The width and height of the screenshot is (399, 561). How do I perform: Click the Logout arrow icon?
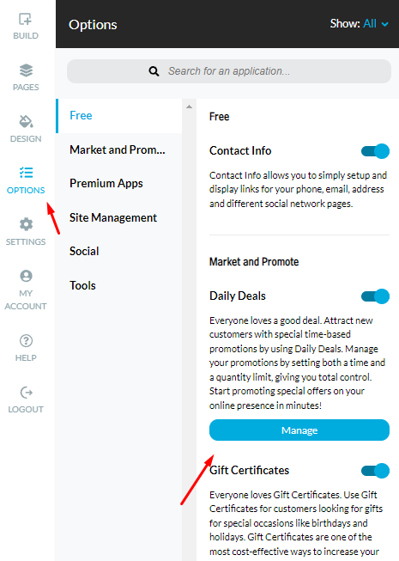click(26, 392)
